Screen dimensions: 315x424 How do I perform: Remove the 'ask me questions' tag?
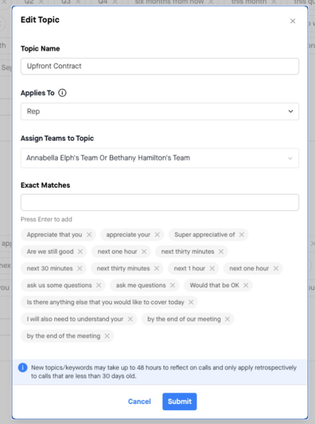(x=172, y=285)
